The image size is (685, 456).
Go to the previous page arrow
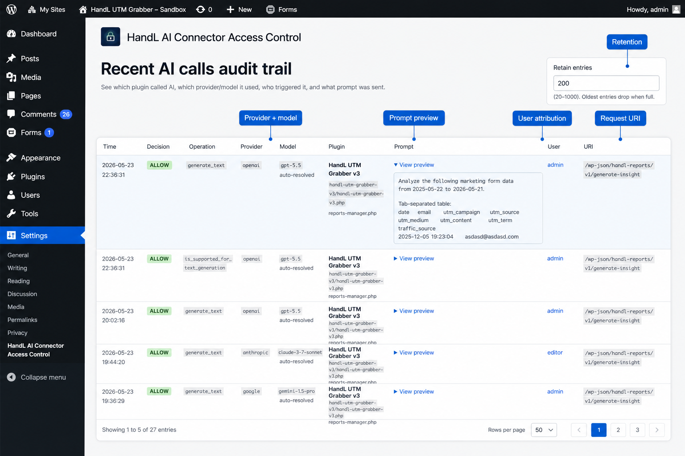579,430
